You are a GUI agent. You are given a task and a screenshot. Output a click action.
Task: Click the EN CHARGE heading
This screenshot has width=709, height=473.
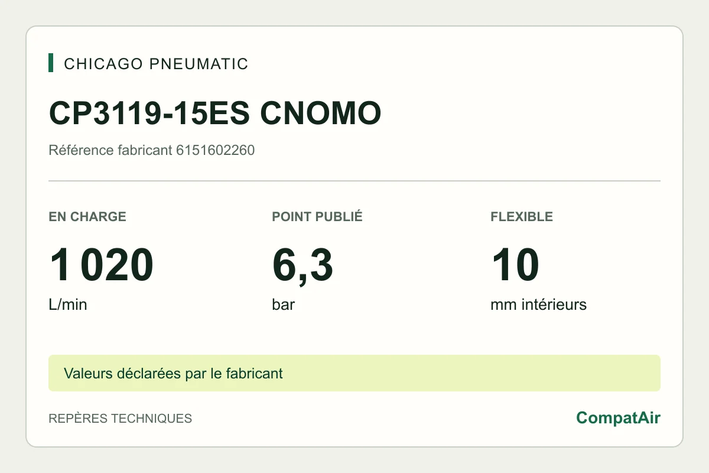tap(87, 216)
